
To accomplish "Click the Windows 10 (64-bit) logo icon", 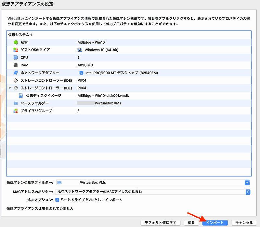I will pyautogui.click(x=80, y=50).
